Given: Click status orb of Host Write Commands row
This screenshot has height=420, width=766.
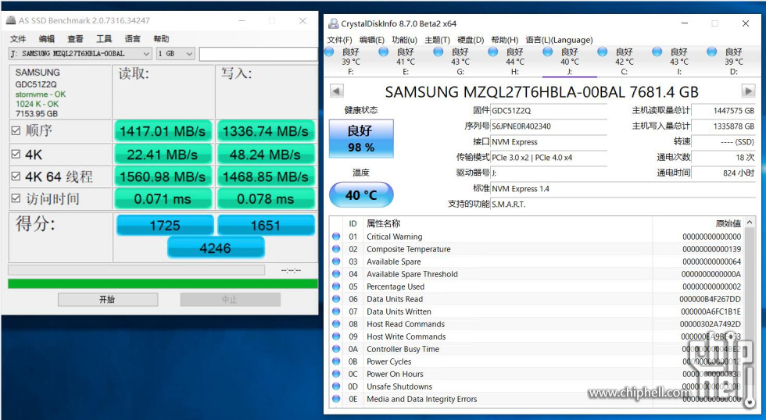Looking at the screenshot, I should 336,336.
